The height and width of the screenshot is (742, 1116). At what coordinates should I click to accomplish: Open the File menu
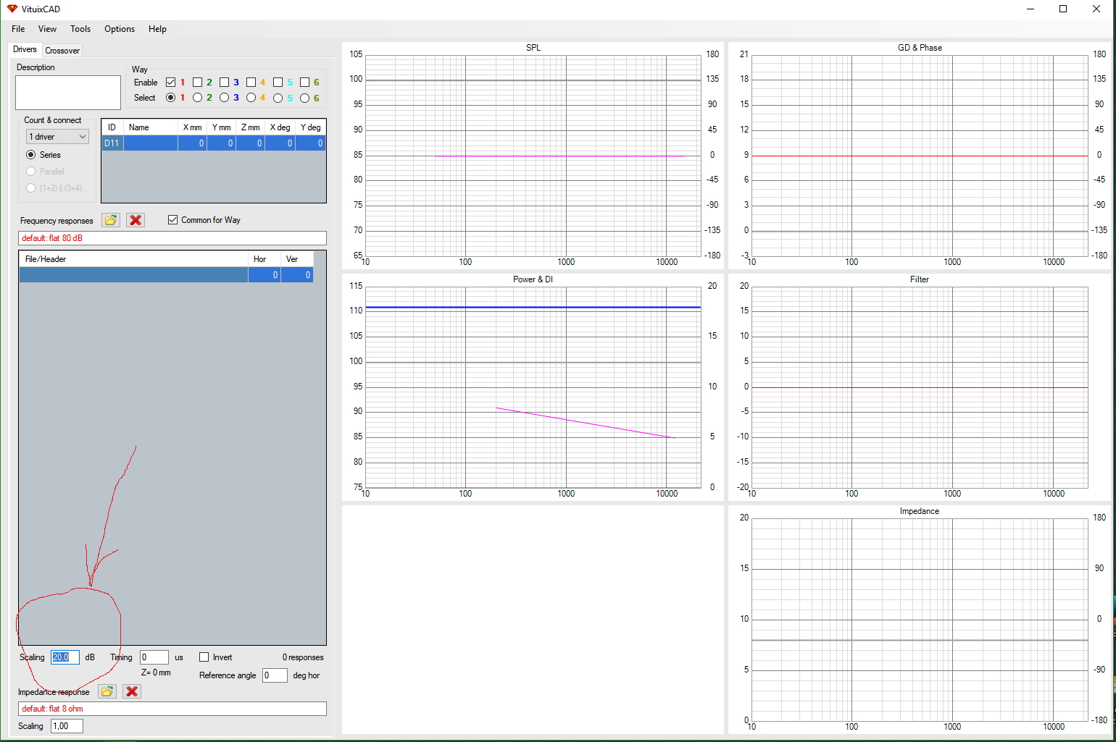pyautogui.click(x=18, y=29)
